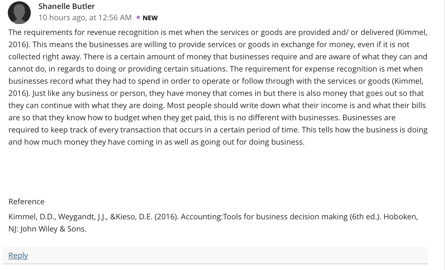Click the "Kimmel, D.D., Weygandt" reference entry
445x270 pixels.
click(x=52, y=217)
